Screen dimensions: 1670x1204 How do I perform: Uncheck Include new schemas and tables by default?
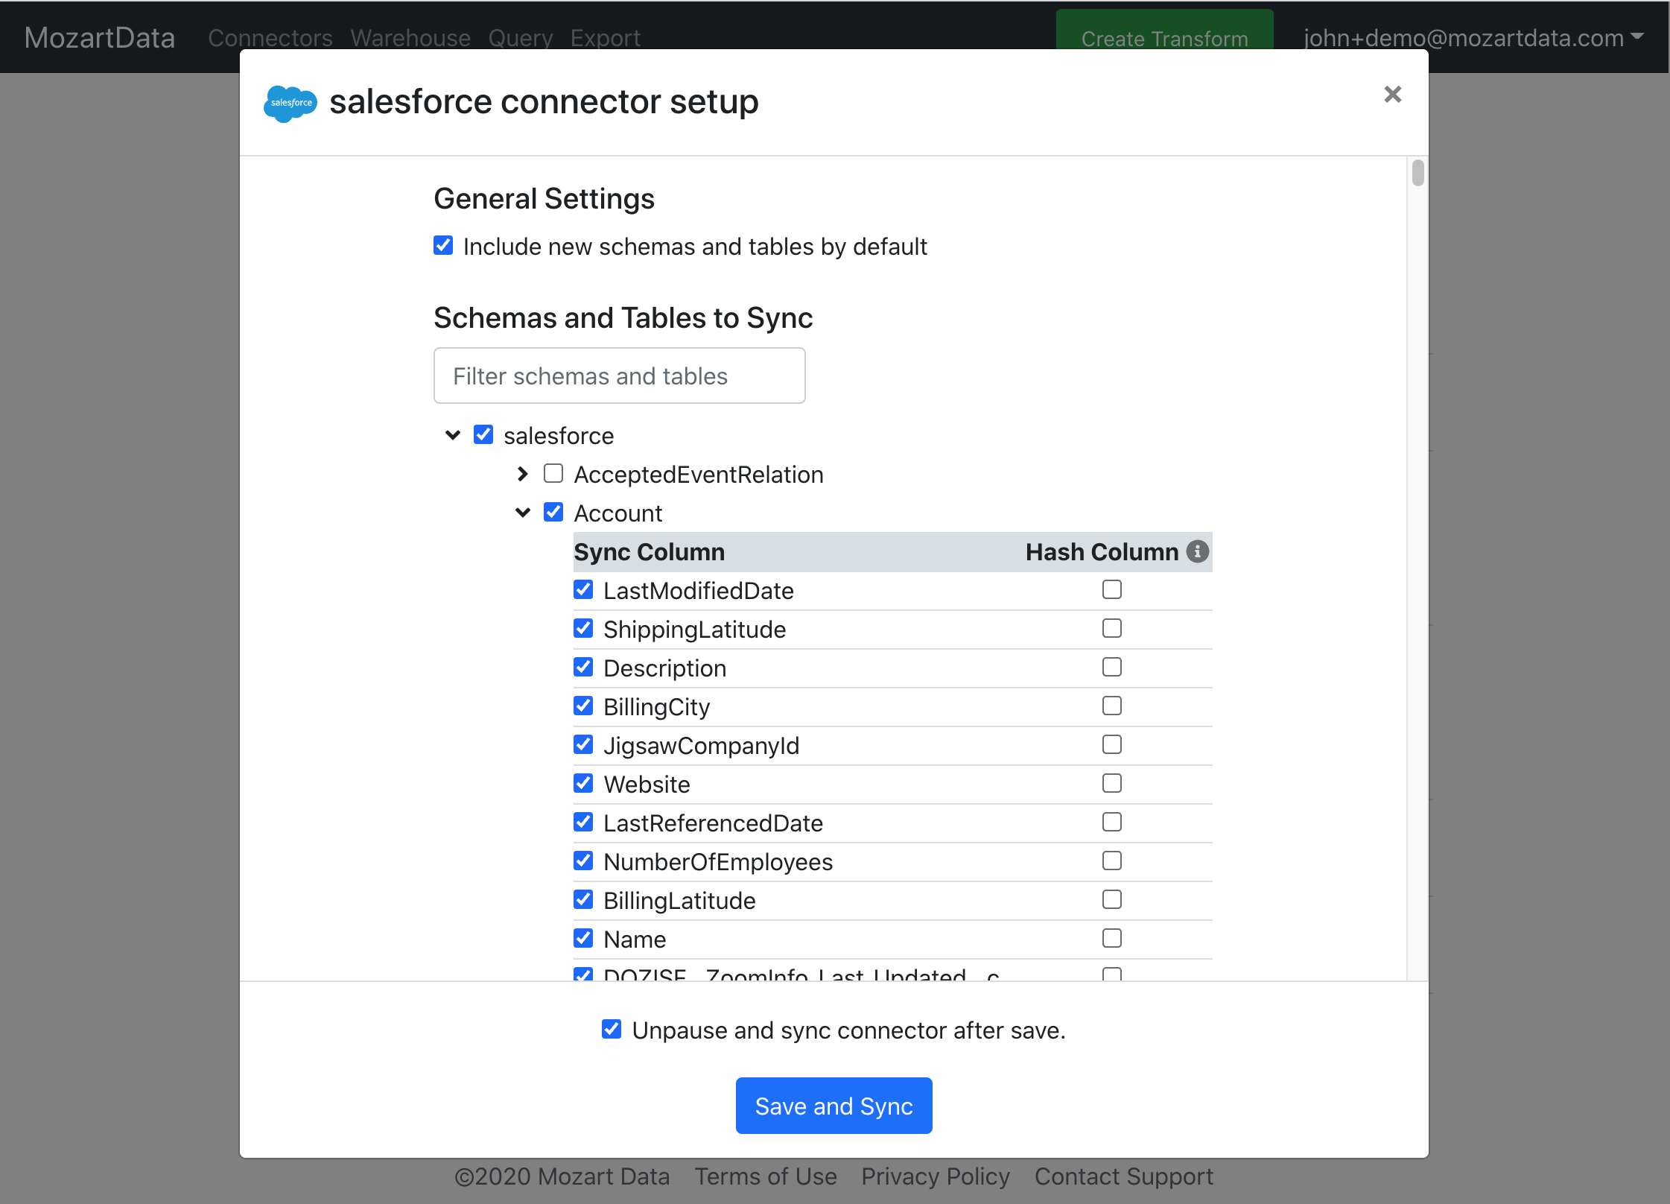(443, 246)
